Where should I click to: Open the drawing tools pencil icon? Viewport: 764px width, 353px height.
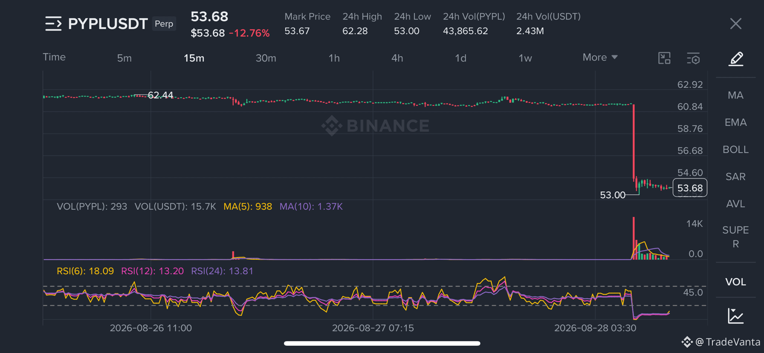click(x=736, y=59)
